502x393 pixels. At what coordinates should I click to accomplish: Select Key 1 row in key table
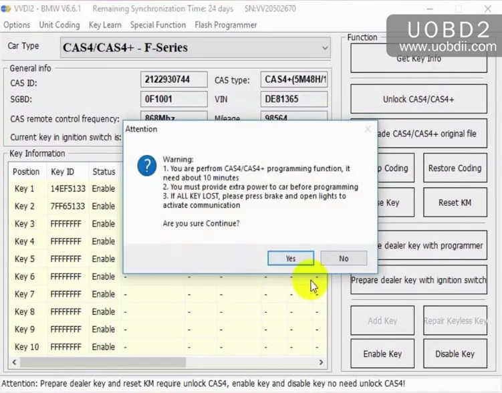coord(66,189)
